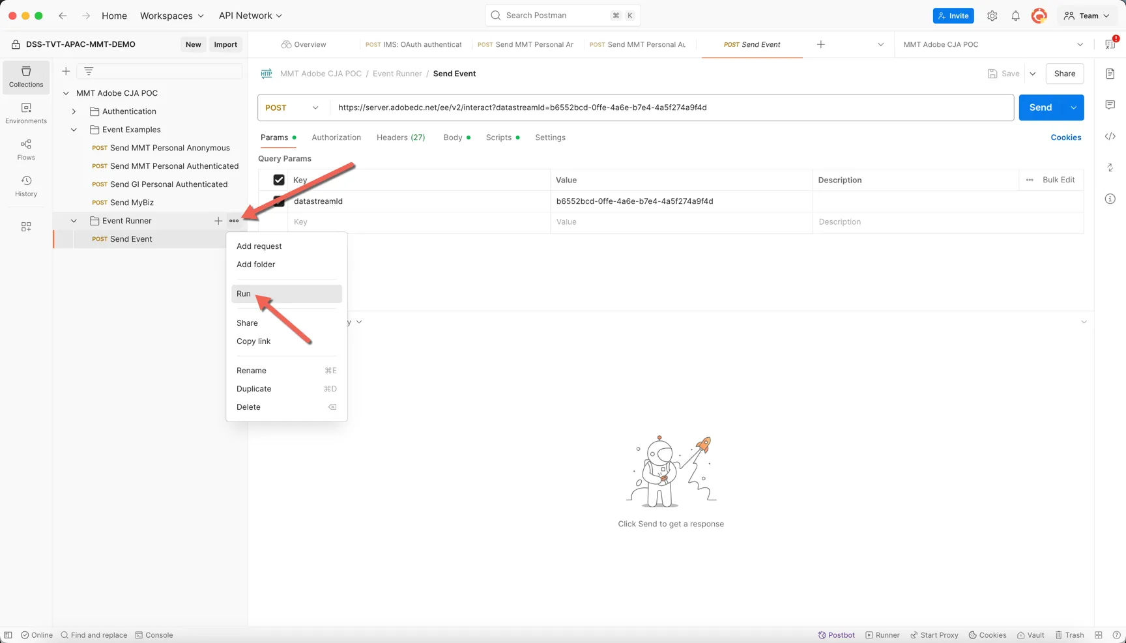Open the POST method dropdown
1126x643 pixels.
click(x=292, y=107)
